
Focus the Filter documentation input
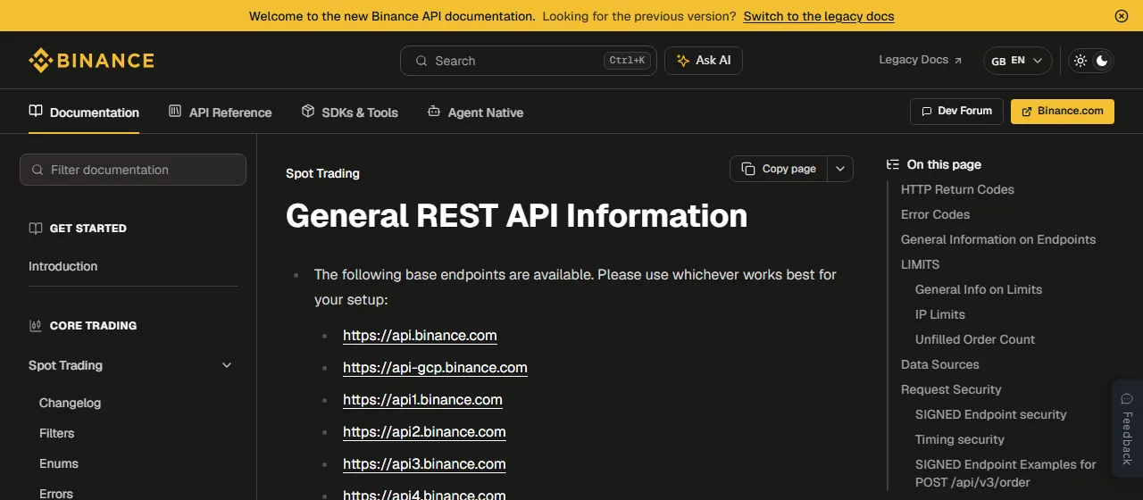(133, 170)
